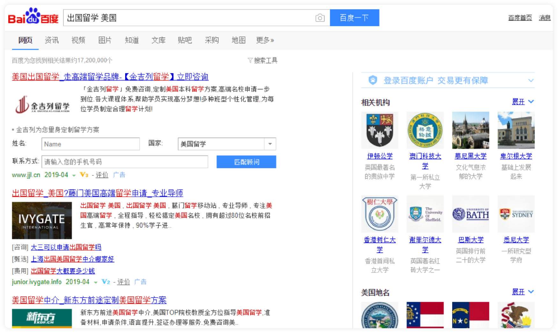Open the 新东方 logo image
558x333 pixels.
[x=42, y=318]
